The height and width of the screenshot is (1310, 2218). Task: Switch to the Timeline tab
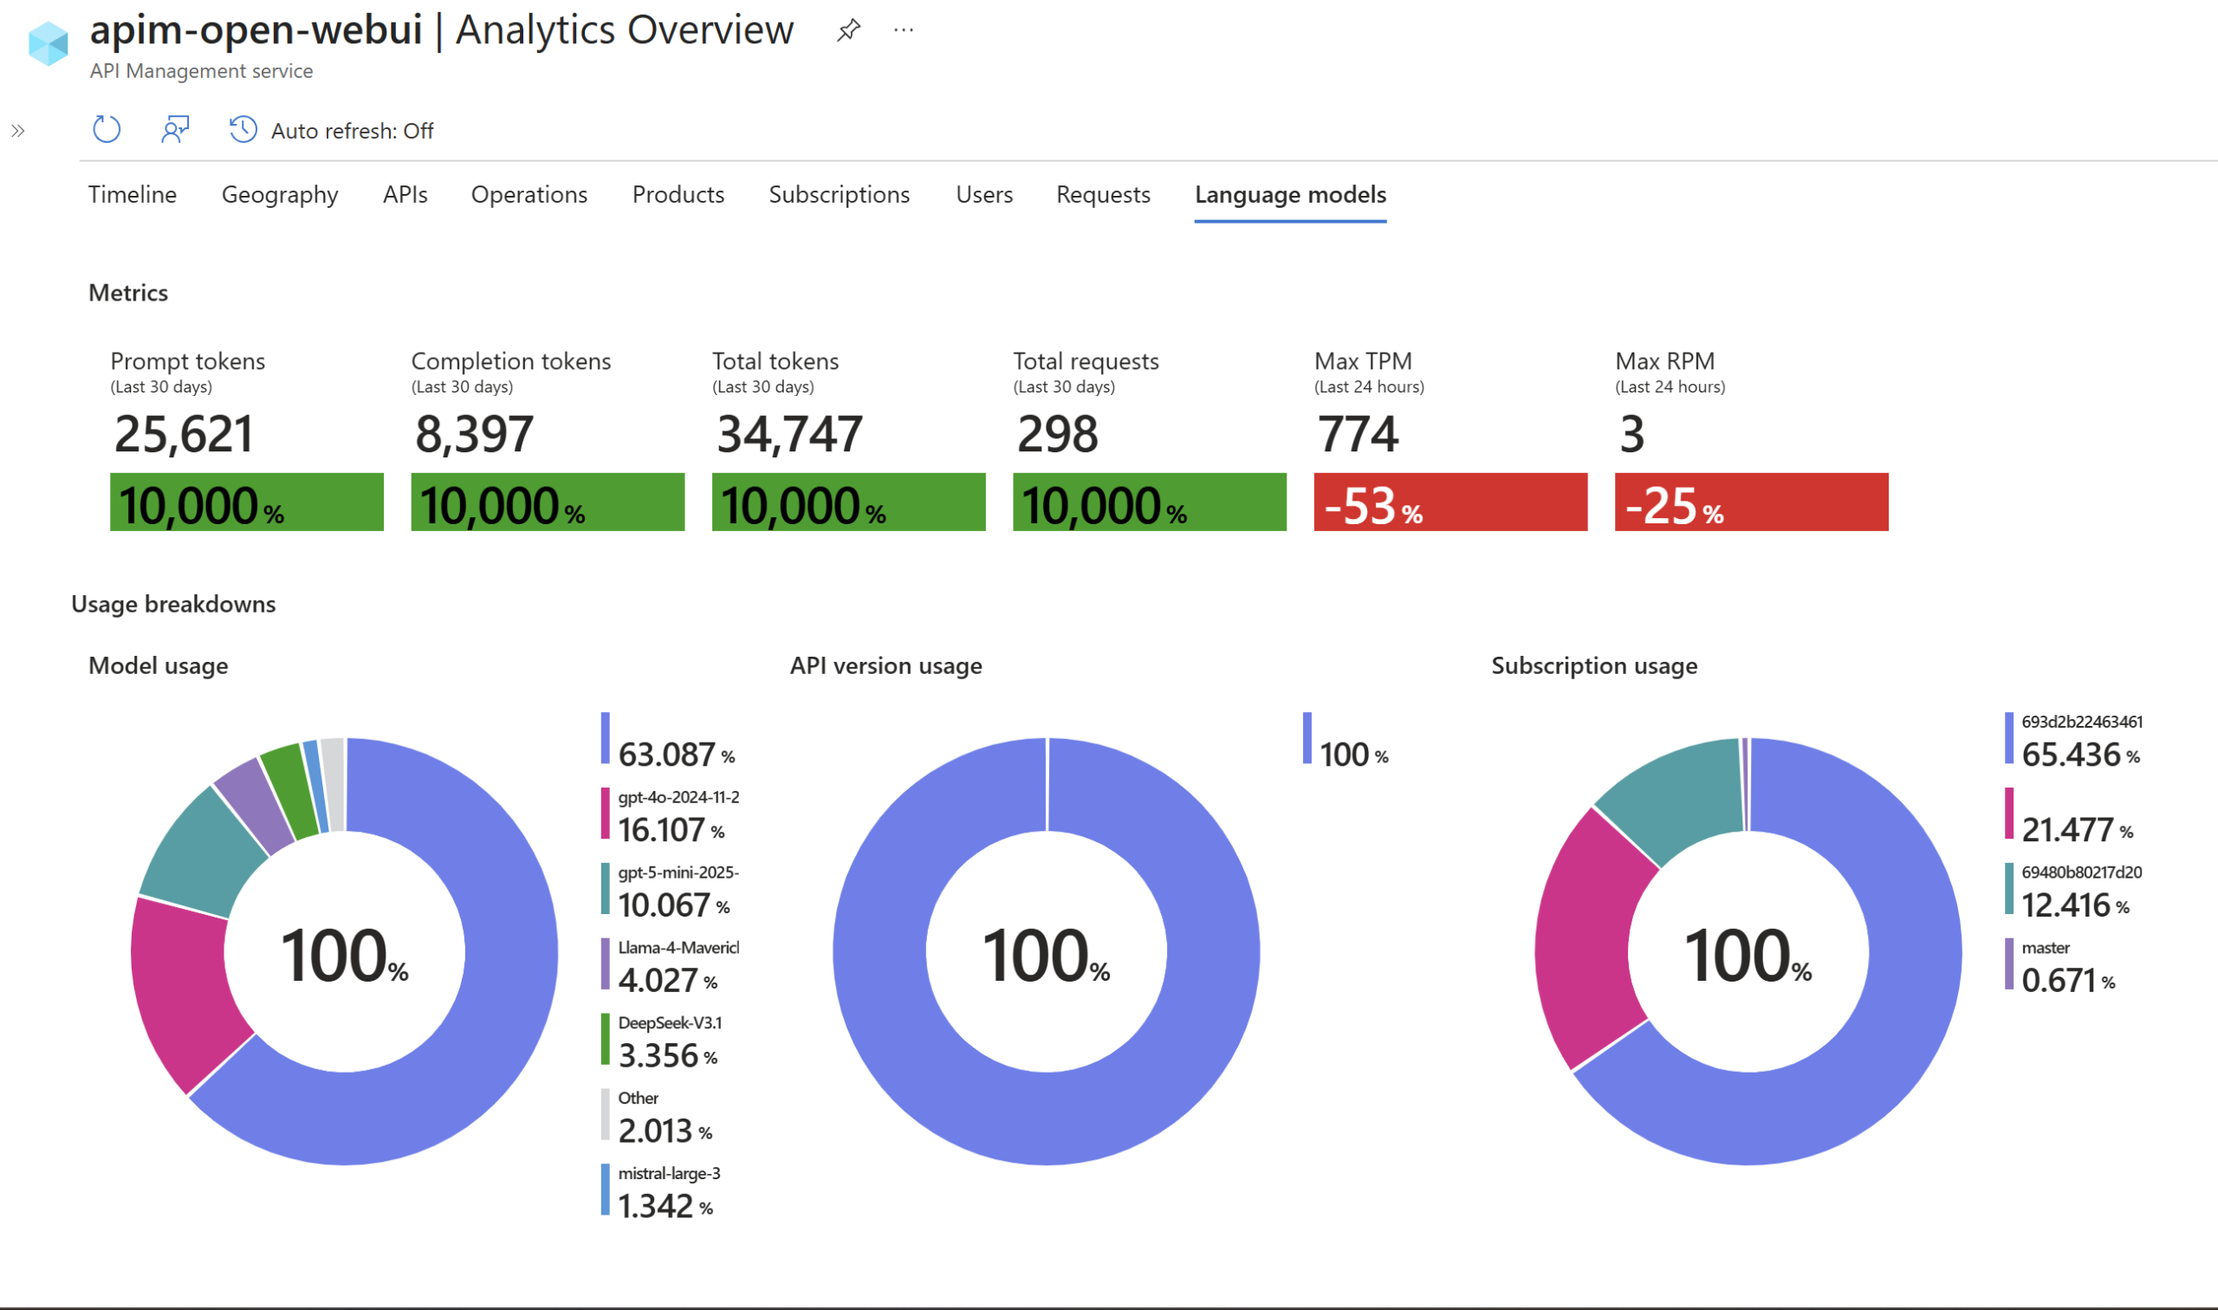133,194
